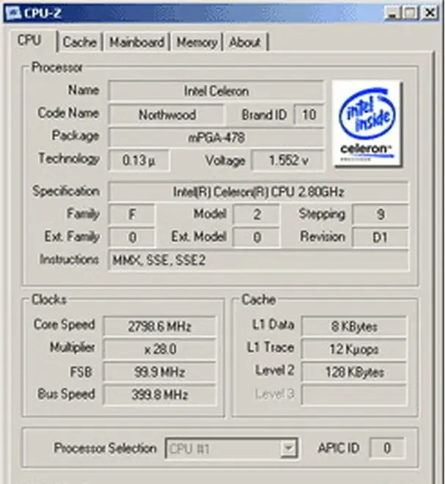
Task: Click the Revision value 'D1'
Action: pyautogui.click(x=380, y=237)
